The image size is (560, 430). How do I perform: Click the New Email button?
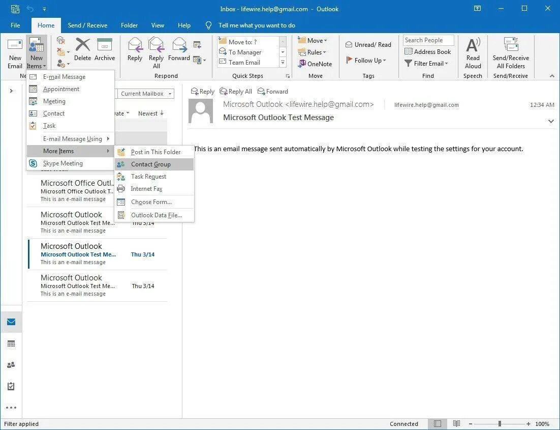click(15, 53)
